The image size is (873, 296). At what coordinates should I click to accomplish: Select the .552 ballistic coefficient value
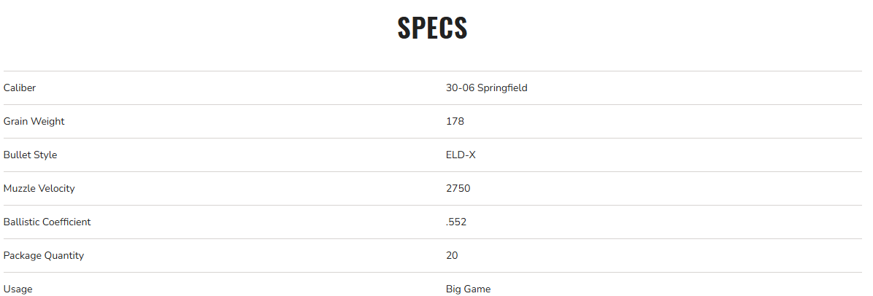pos(456,222)
